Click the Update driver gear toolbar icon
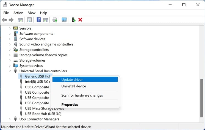Image resolution: width=205 pixels, height=130 pixels. coord(55,20)
